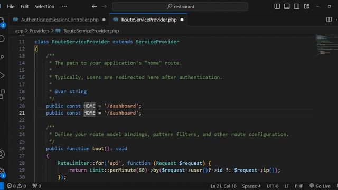Toggle the secondary side bar layout icon
The image size is (338, 190).
pyautogui.click(x=297, y=6)
